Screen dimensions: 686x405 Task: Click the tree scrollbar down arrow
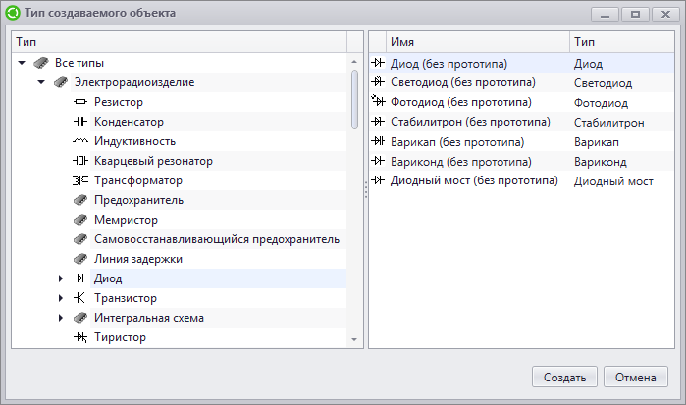354,340
